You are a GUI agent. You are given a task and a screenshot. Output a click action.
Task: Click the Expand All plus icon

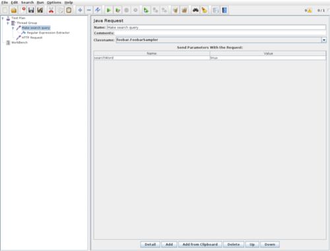[80, 10]
